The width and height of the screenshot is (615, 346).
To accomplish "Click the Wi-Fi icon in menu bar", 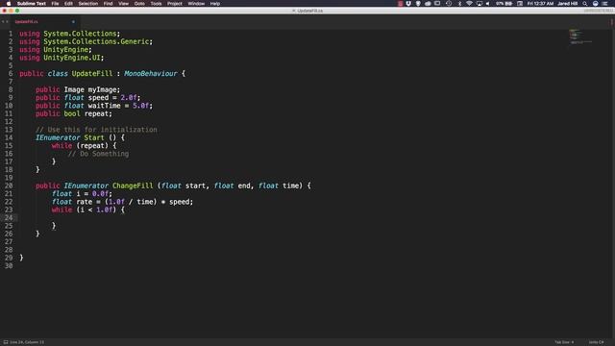I will click(469, 4).
